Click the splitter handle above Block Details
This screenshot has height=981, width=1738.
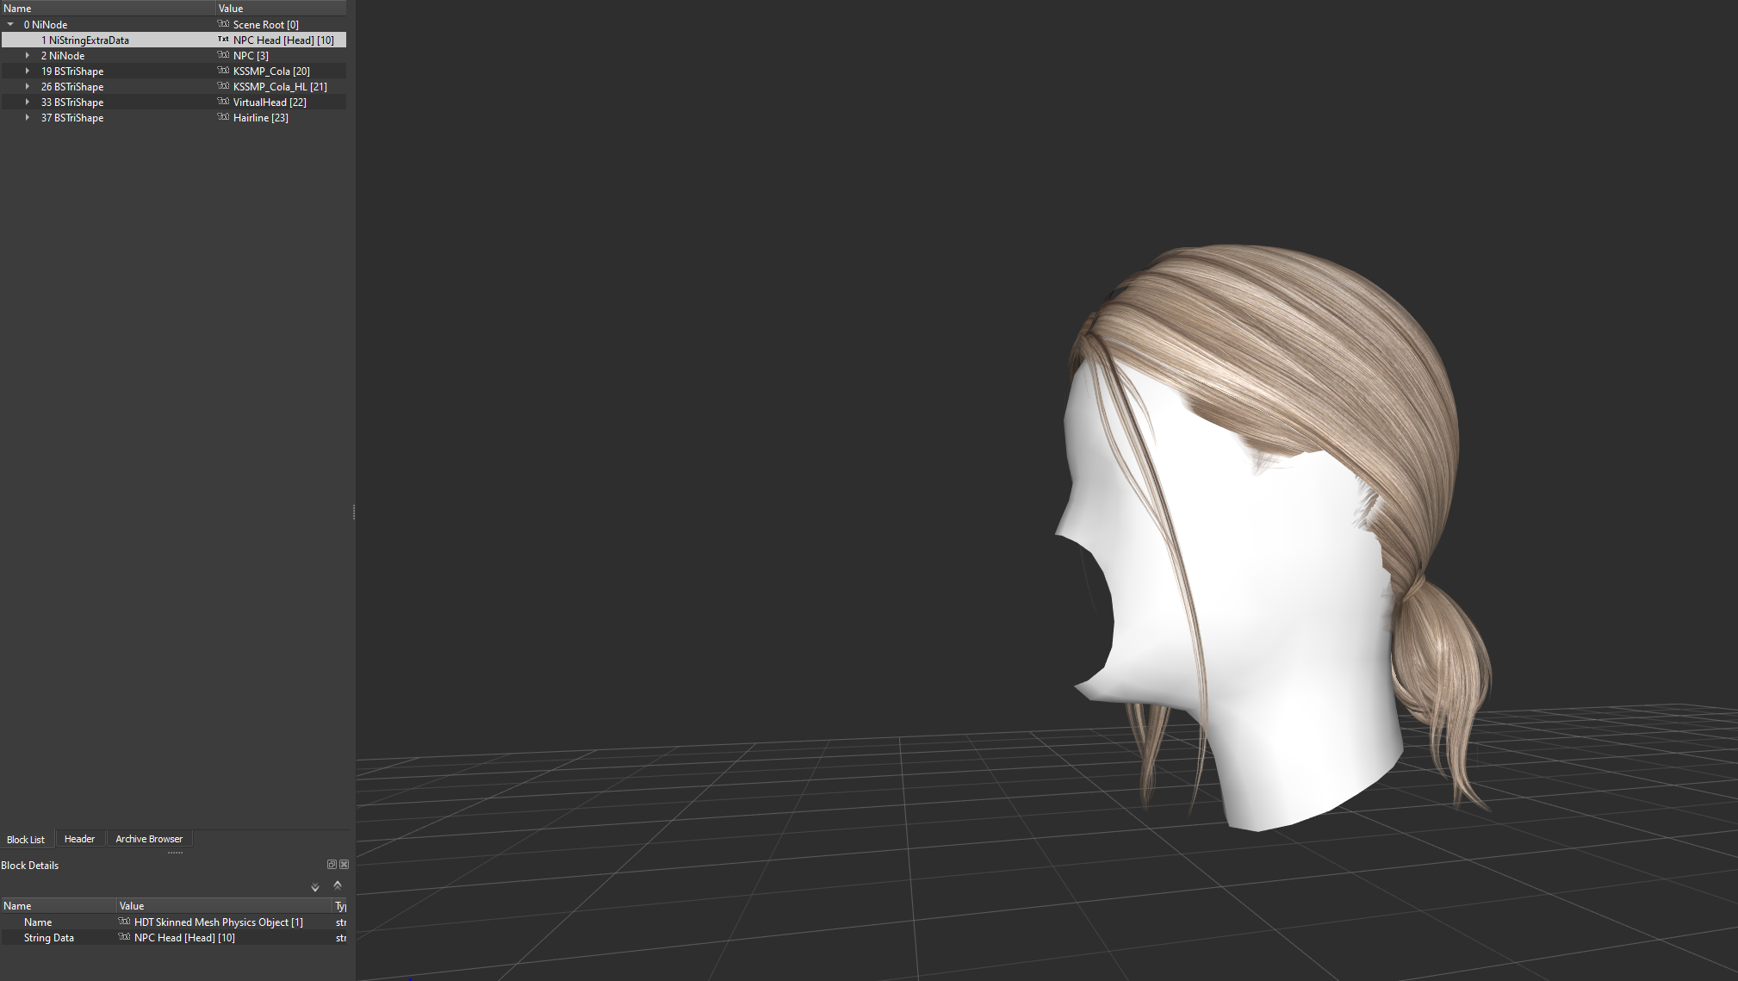point(175,853)
